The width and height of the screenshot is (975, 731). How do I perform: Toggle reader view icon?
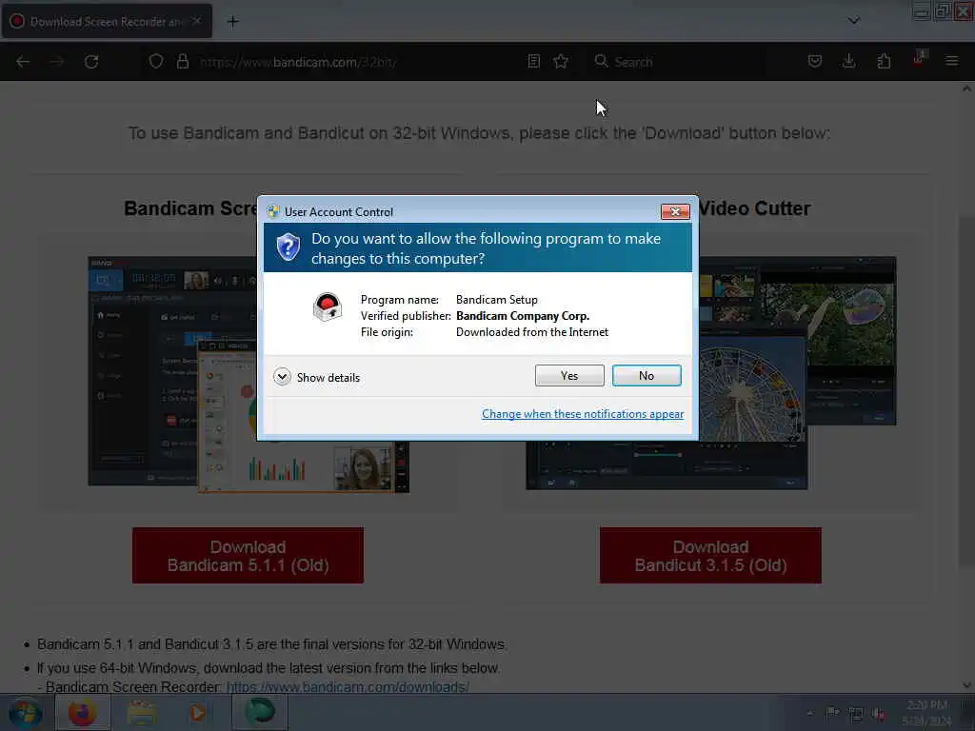533,61
